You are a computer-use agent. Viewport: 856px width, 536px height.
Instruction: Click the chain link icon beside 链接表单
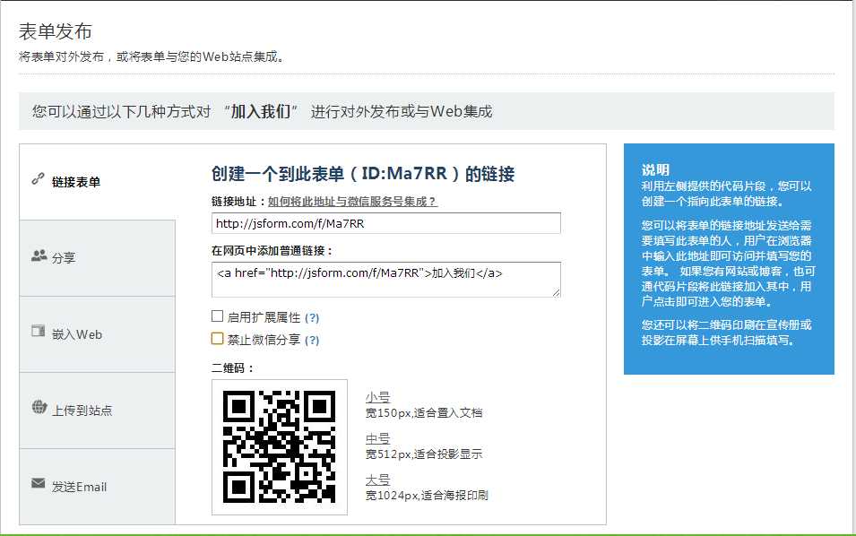[38, 178]
